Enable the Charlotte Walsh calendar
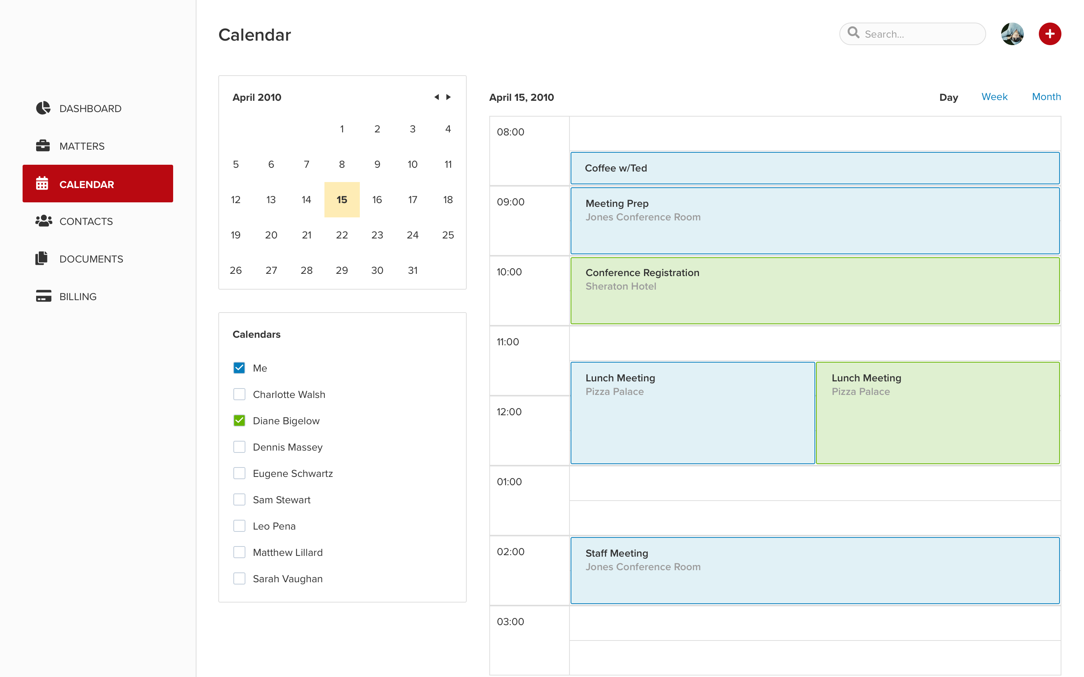Viewport: 1084px width, 677px height. click(239, 394)
